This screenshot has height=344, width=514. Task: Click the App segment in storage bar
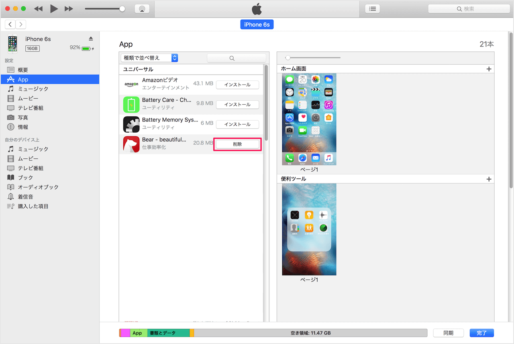pyautogui.click(x=139, y=333)
